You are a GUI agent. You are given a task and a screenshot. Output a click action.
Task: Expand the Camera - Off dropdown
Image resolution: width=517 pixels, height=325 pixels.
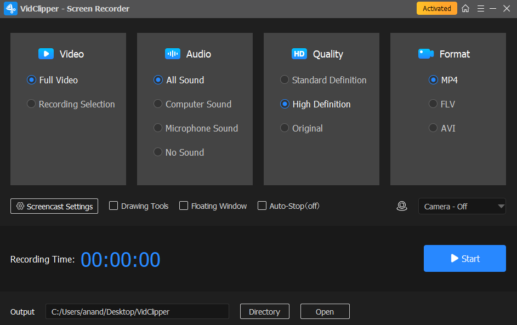coord(462,207)
